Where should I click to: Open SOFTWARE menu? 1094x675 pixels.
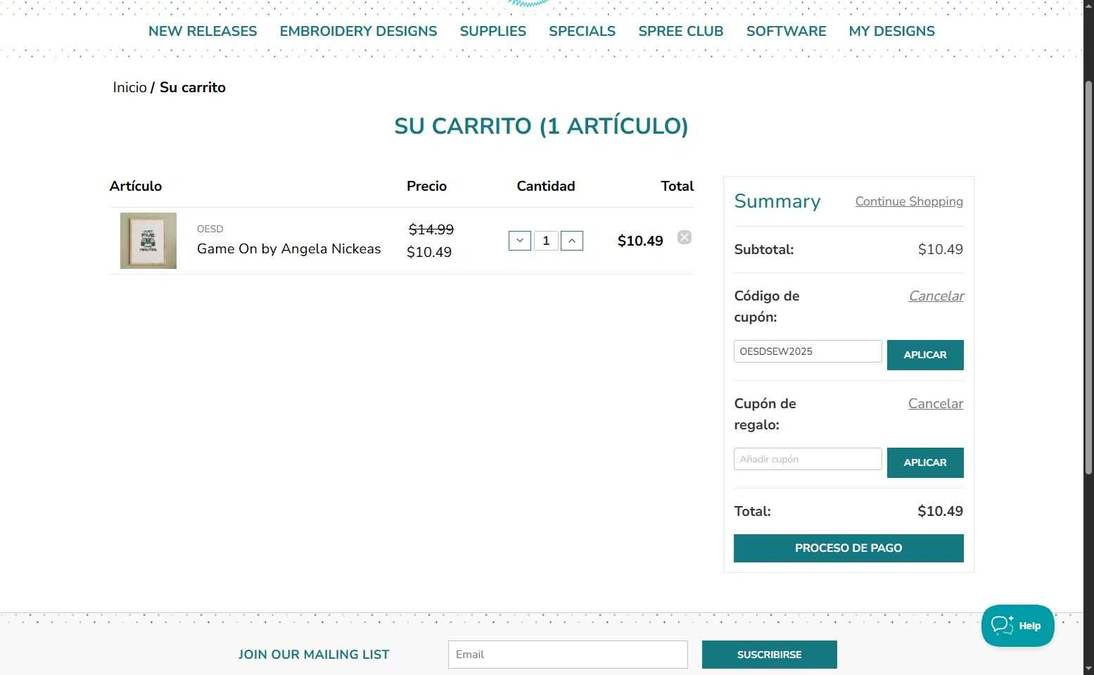pos(787,31)
